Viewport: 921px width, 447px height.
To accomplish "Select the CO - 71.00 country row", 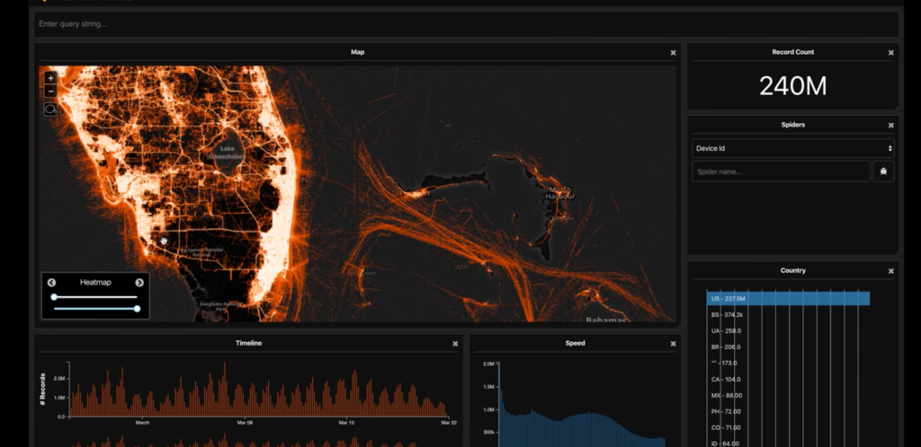I will tap(726, 427).
